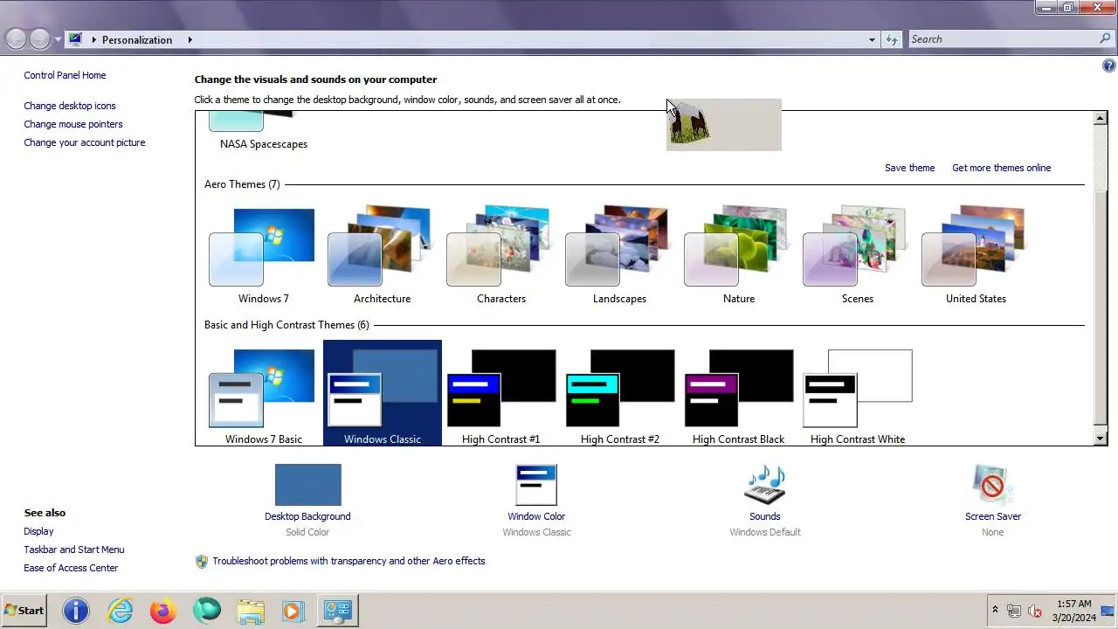The image size is (1118, 629).
Task: Apply High Contrast #2 theme
Action: coord(619,395)
